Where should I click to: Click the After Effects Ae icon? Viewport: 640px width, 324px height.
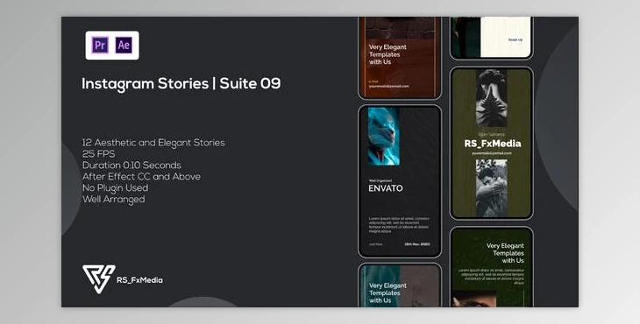tap(124, 46)
